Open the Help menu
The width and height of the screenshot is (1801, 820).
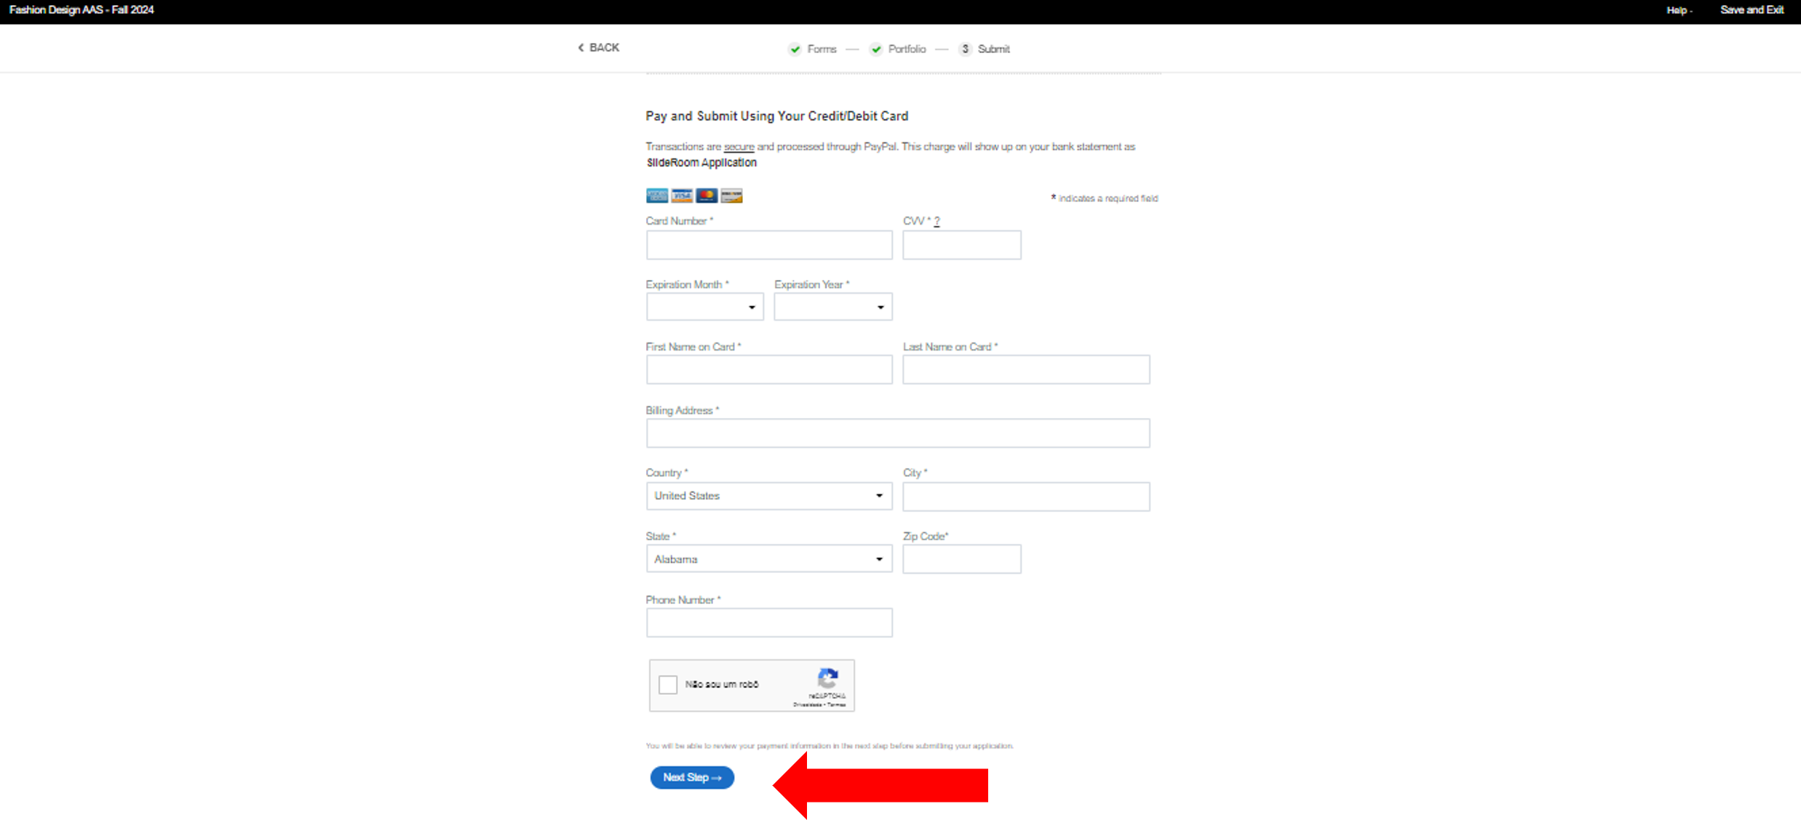(1678, 10)
